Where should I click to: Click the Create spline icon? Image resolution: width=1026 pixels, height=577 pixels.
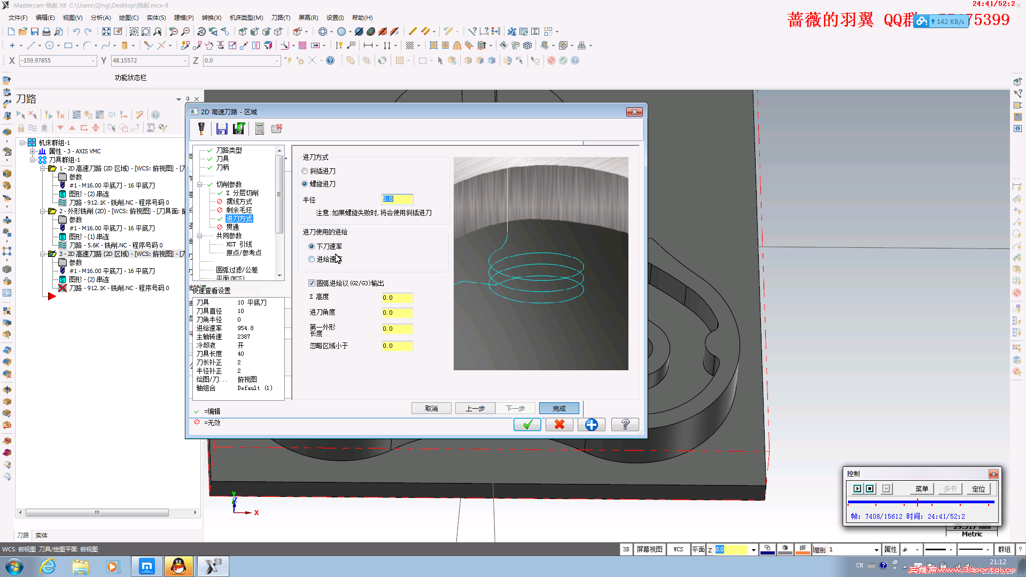[106, 45]
